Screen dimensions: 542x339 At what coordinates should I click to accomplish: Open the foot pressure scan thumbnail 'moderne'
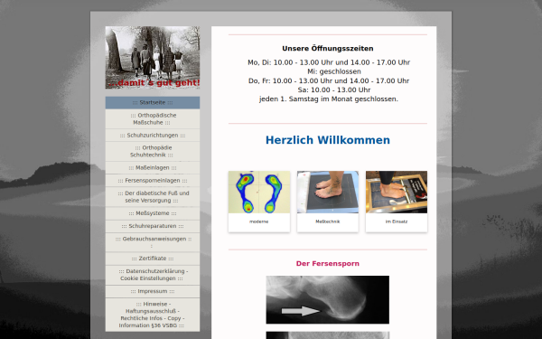(259, 192)
